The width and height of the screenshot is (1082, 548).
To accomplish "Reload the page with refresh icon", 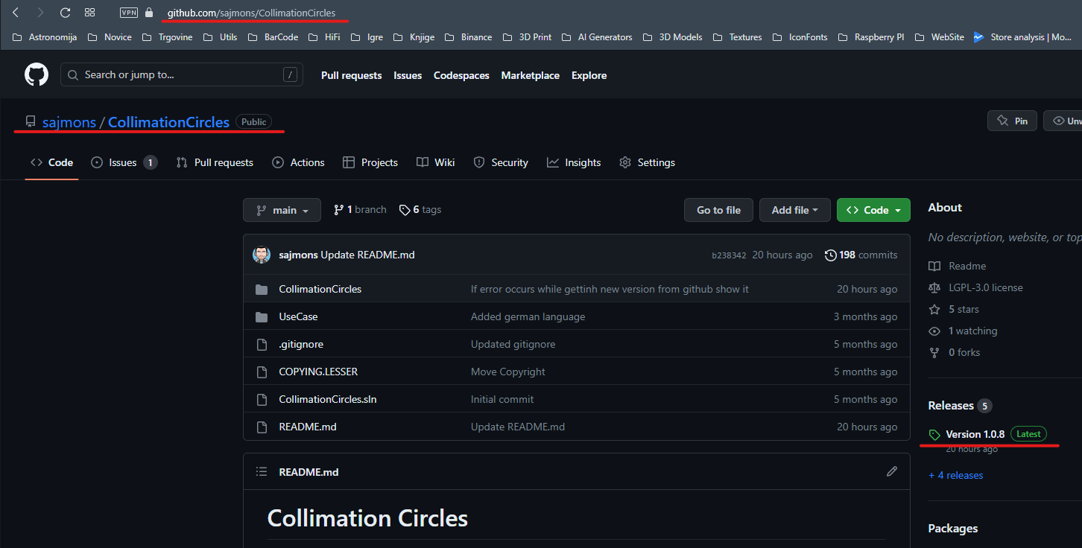I will coord(65,13).
